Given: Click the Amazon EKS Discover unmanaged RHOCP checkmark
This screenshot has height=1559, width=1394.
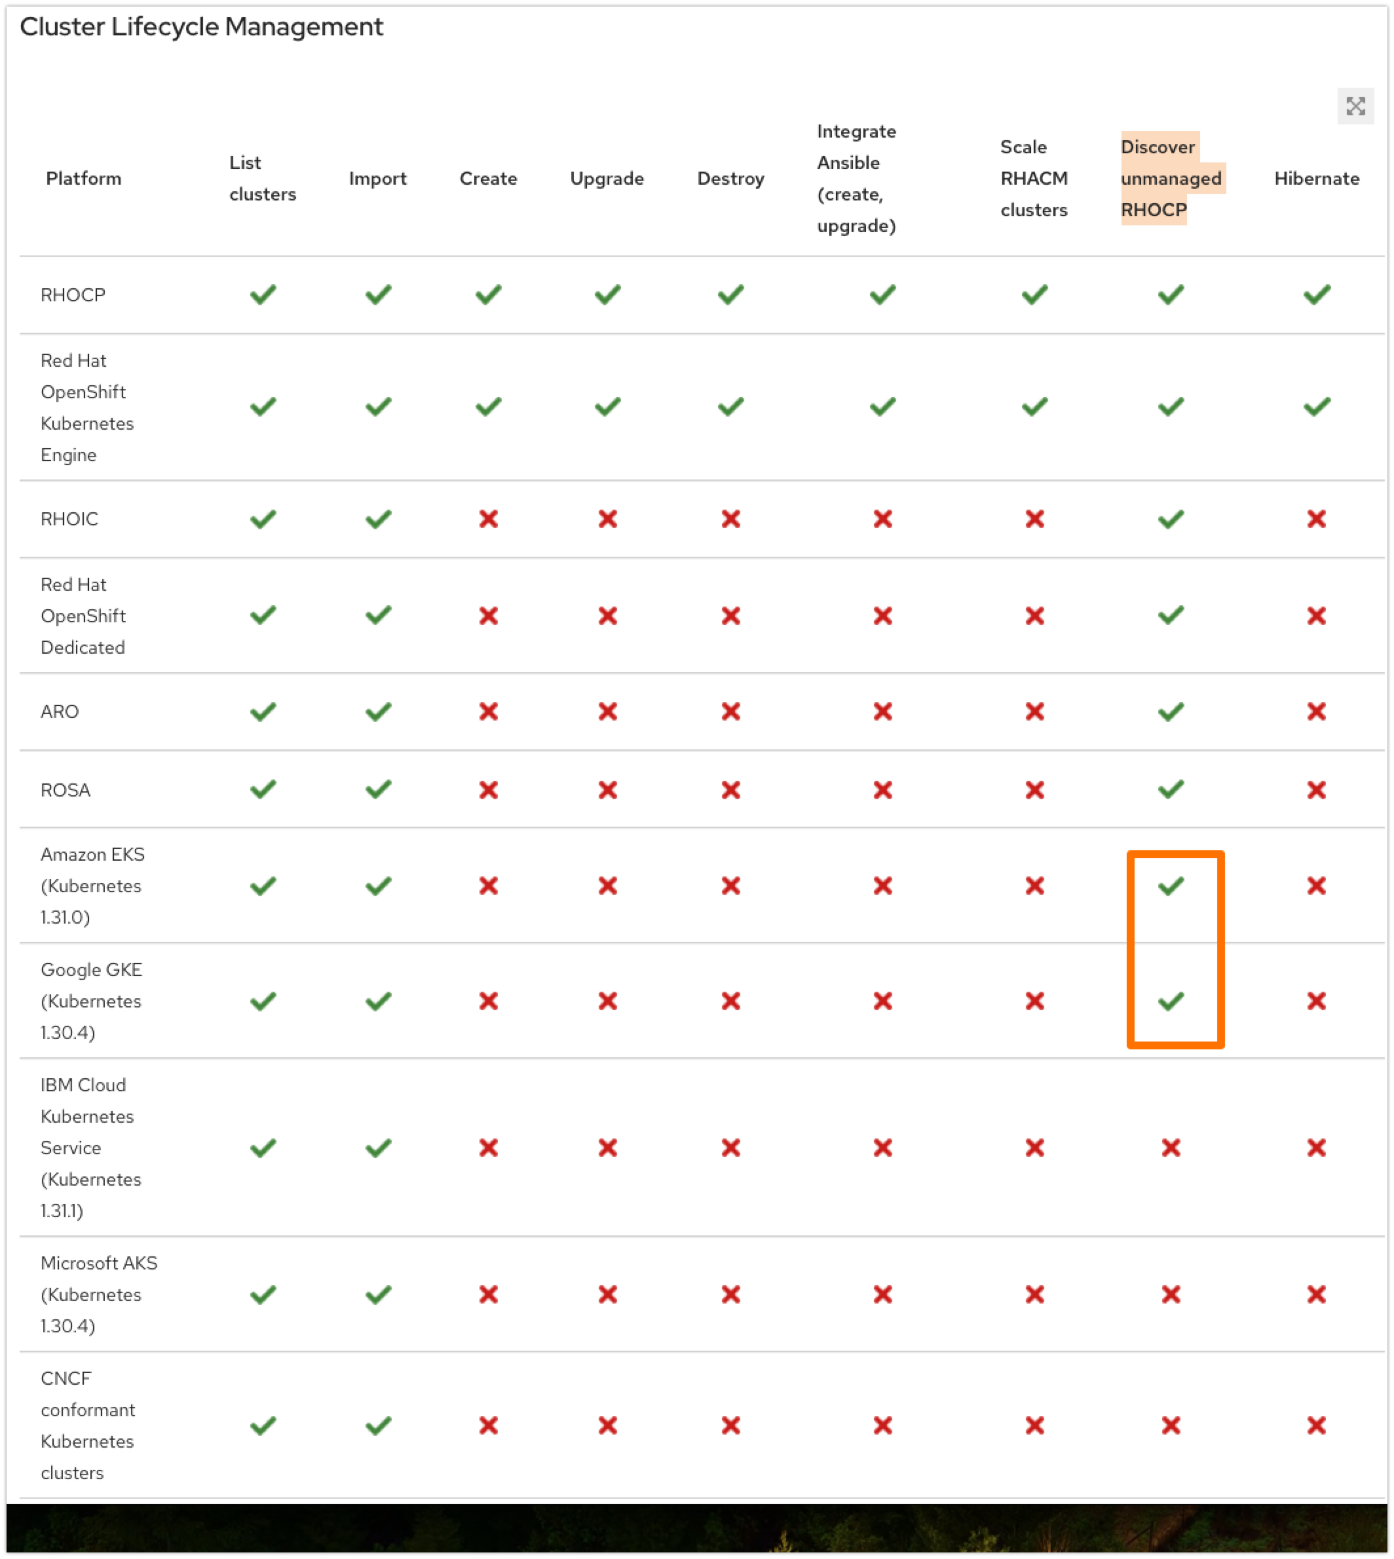Looking at the screenshot, I should [x=1171, y=886].
